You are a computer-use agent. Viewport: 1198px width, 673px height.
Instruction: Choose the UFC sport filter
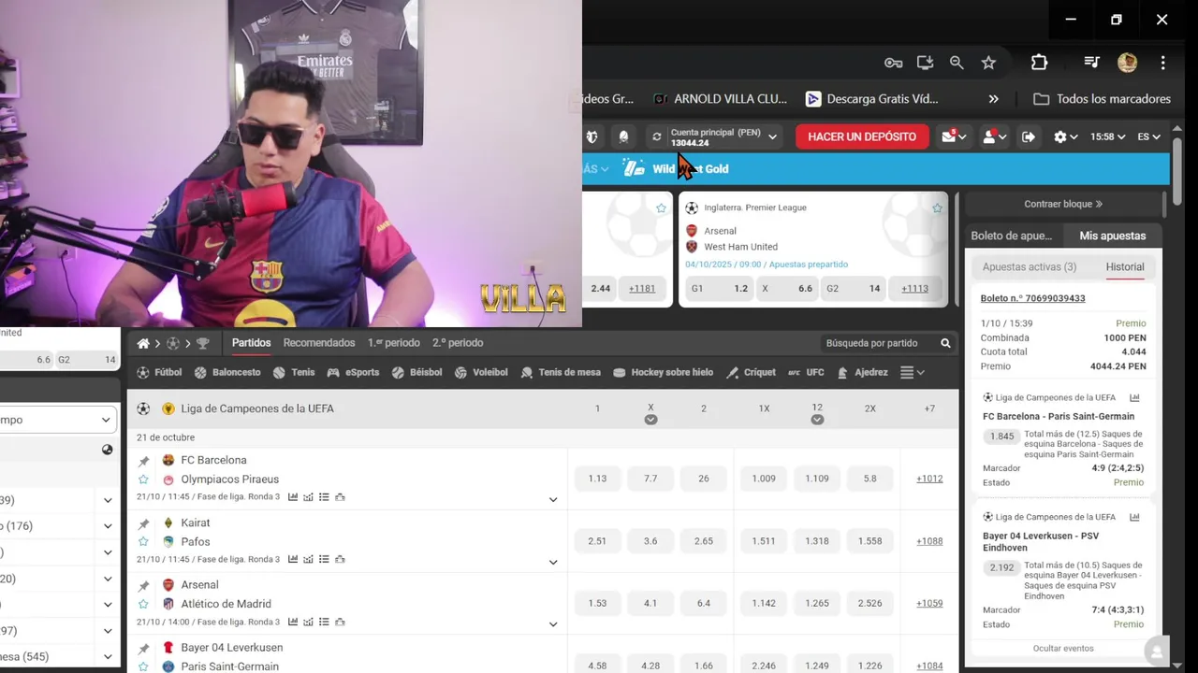pyautogui.click(x=806, y=373)
